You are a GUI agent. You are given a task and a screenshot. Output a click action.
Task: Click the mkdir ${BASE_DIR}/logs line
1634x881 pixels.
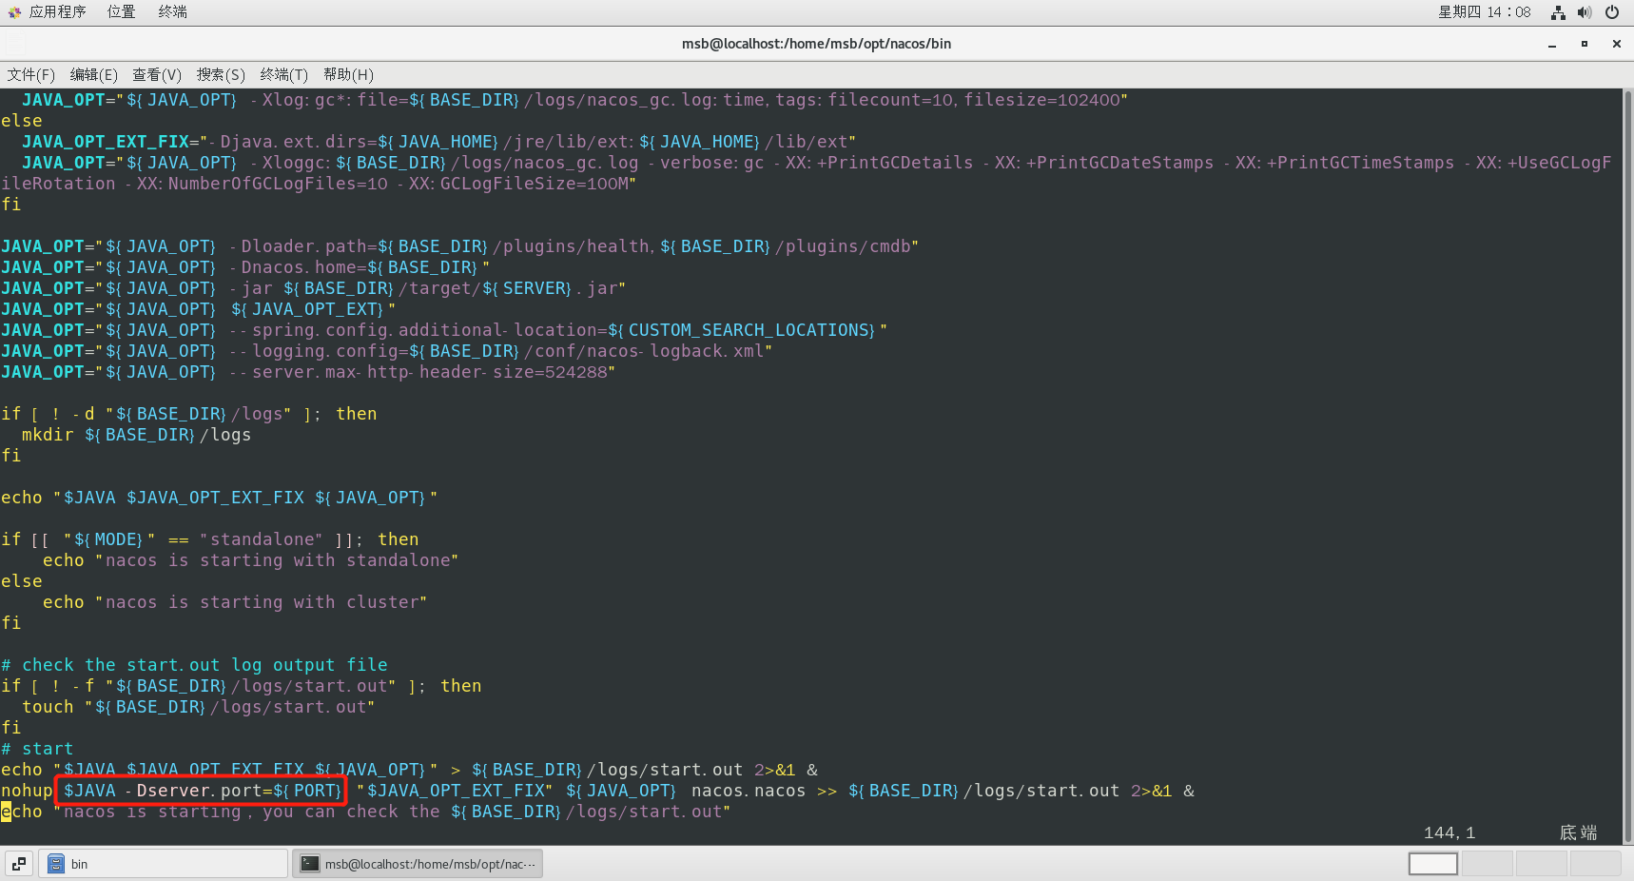(136, 435)
